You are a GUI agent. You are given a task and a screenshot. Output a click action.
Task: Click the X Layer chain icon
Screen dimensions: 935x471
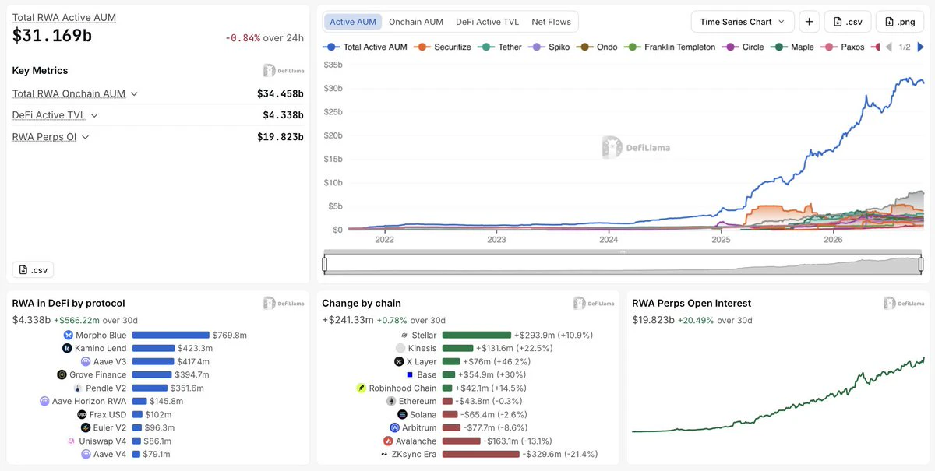pyautogui.click(x=400, y=362)
